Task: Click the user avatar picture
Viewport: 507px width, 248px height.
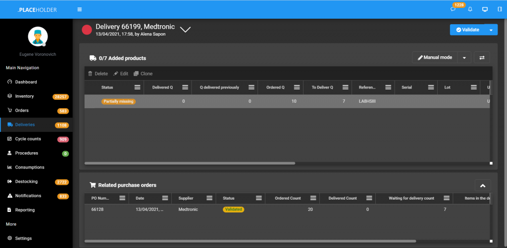Action: 38,37
